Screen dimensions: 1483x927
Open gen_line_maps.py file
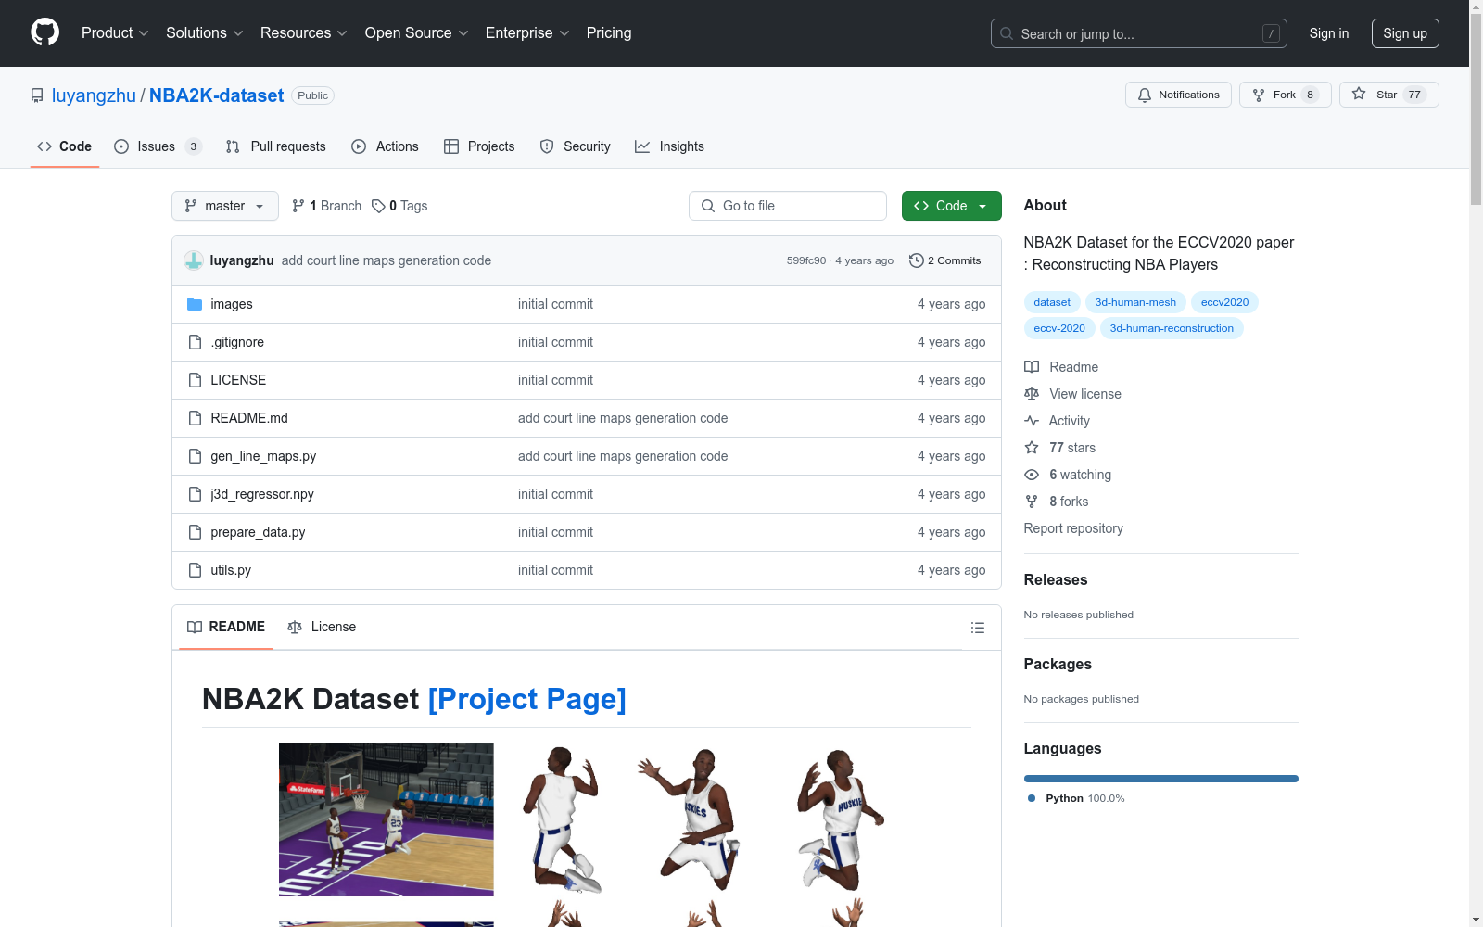pyautogui.click(x=263, y=456)
